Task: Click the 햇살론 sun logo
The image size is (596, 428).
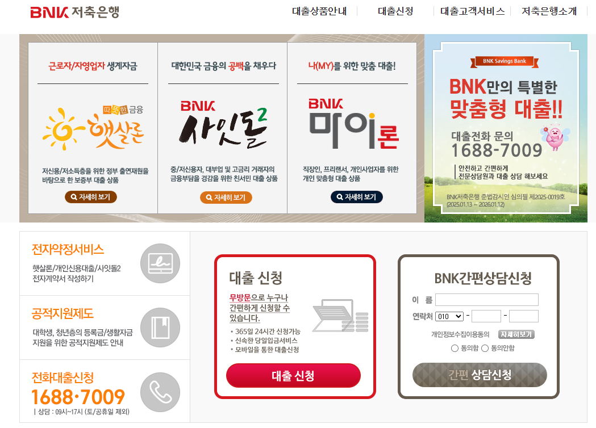Action: [x=94, y=128]
